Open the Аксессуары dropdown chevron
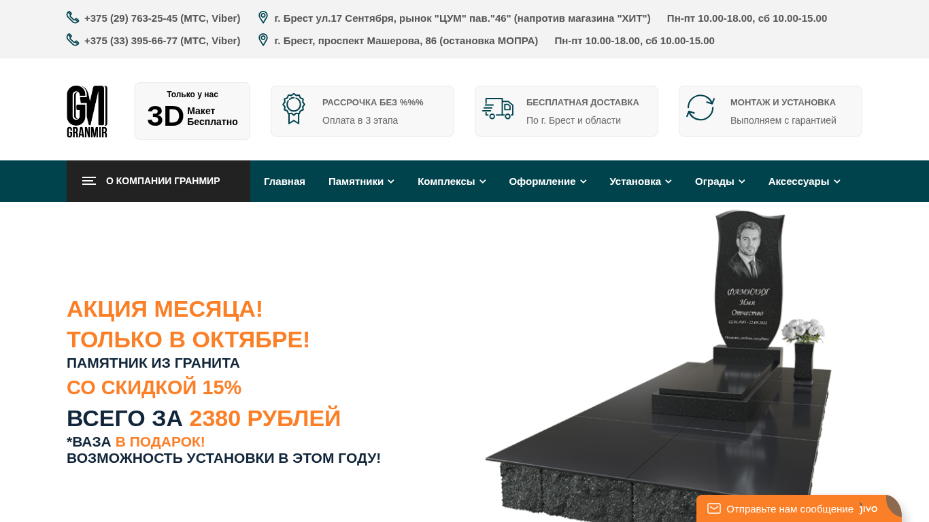This screenshot has width=929, height=522. coord(837,181)
